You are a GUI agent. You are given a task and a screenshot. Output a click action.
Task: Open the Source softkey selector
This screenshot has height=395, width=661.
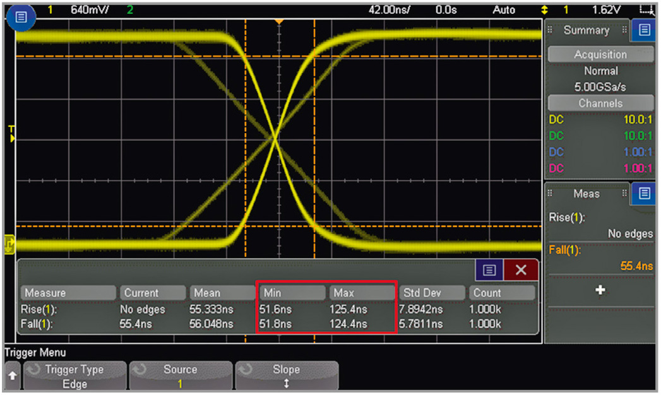pyautogui.click(x=180, y=377)
